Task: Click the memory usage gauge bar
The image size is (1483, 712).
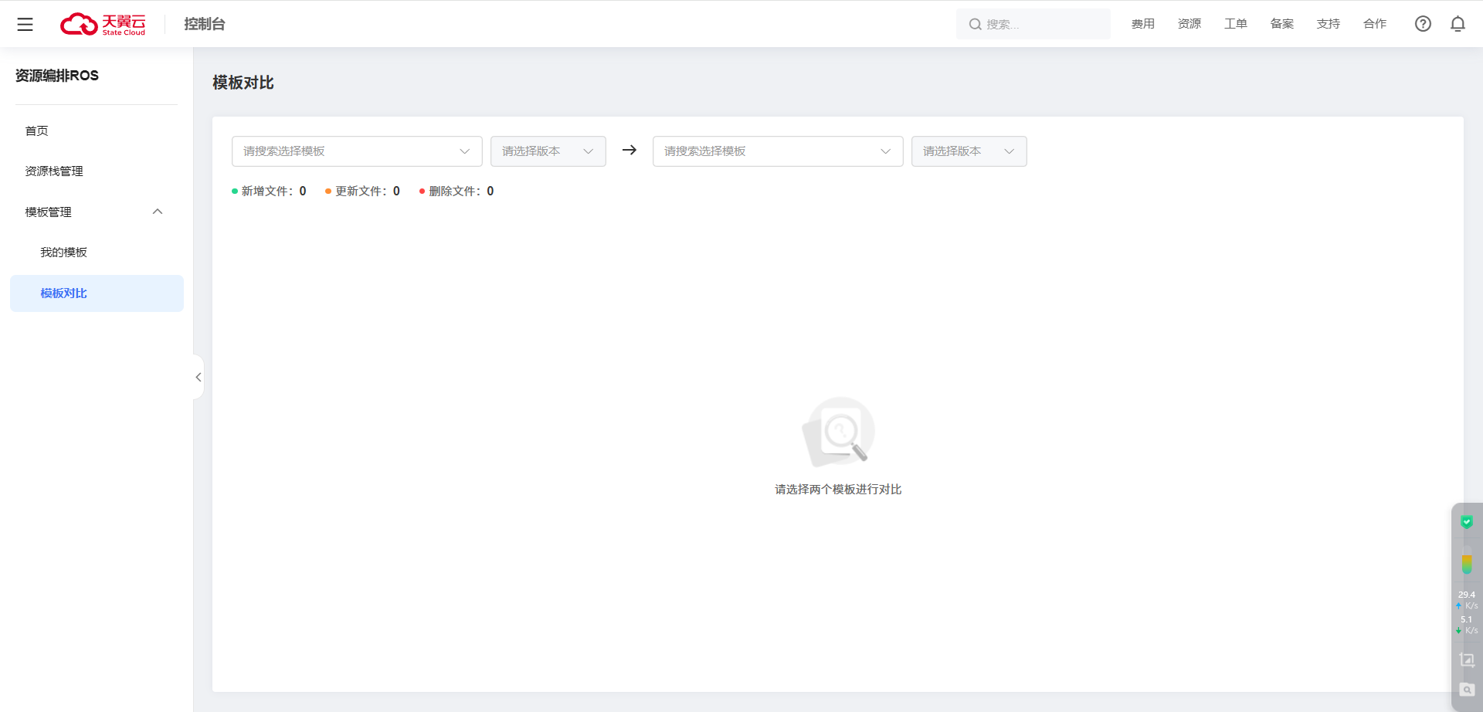Action: [1466, 565]
